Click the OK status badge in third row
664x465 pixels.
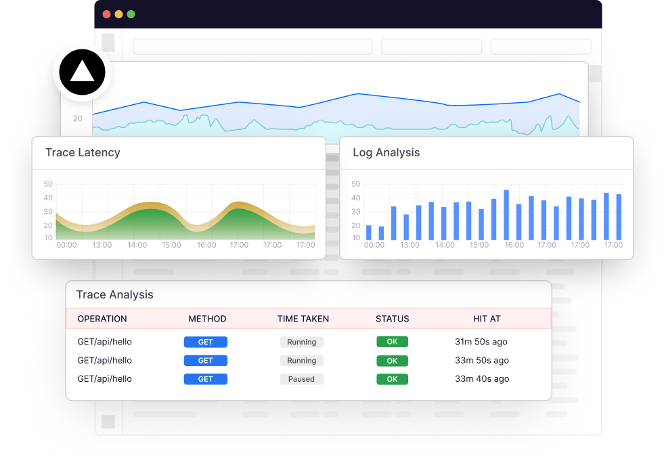(x=392, y=379)
